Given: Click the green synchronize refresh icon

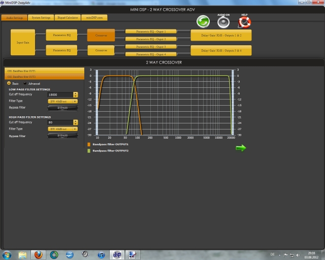Looking at the screenshot, I should [x=203, y=21].
